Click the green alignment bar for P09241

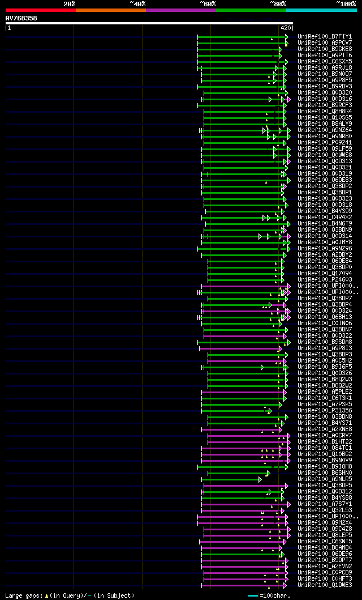tap(244, 143)
